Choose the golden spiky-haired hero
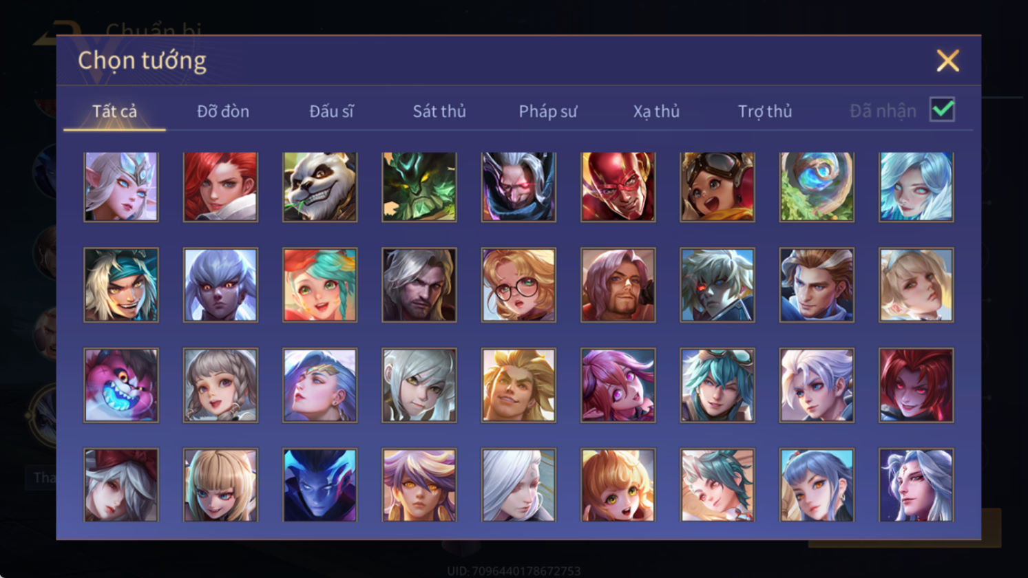The image size is (1028, 578). pos(518,385)
